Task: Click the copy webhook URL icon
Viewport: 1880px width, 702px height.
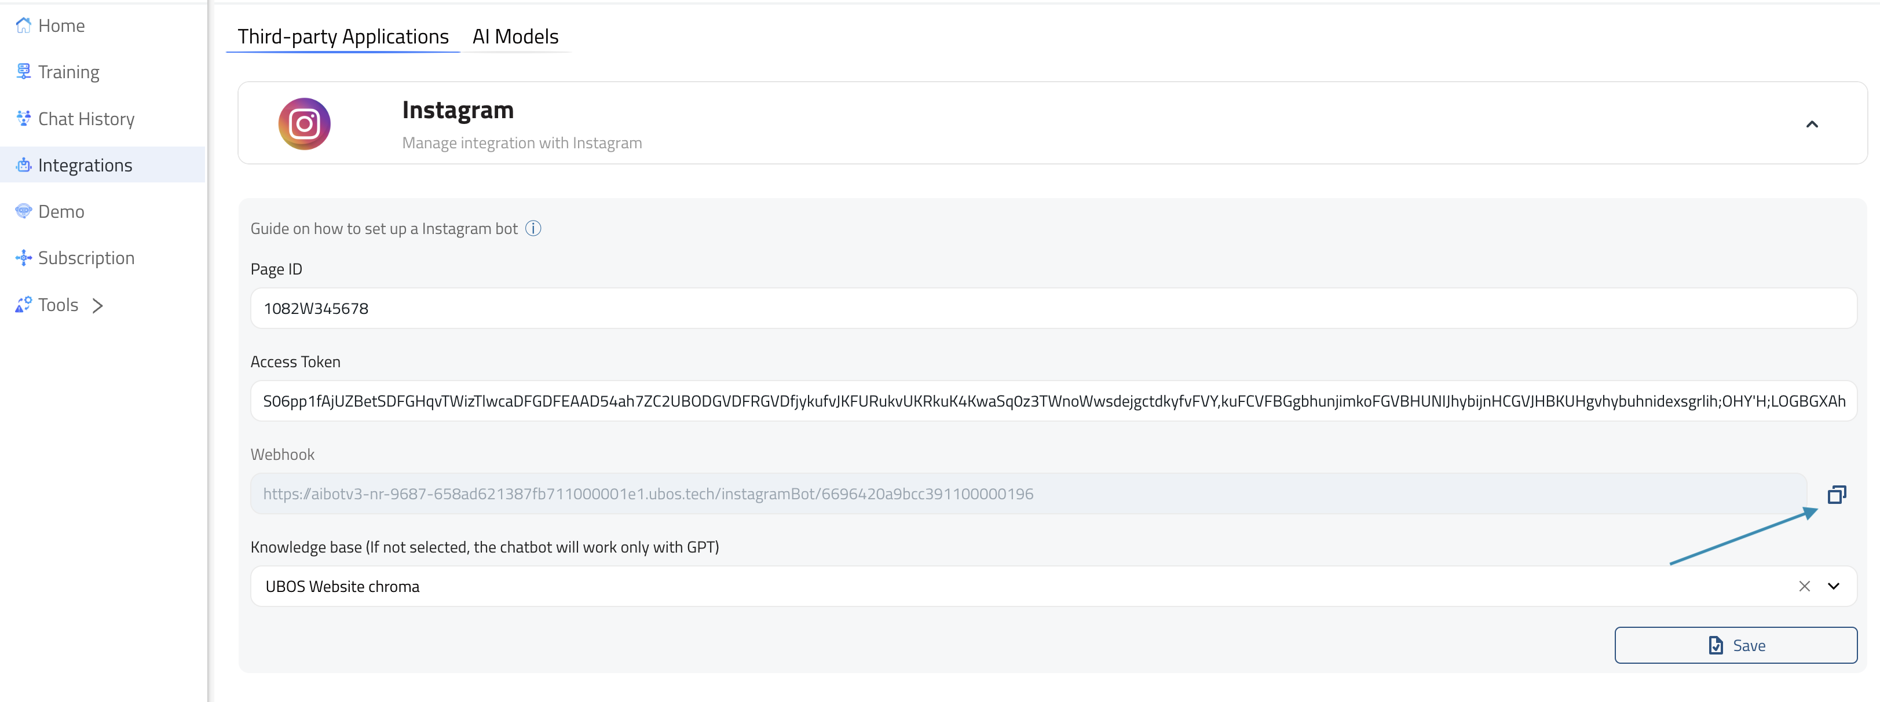Action: click(x=1835, y=495)
